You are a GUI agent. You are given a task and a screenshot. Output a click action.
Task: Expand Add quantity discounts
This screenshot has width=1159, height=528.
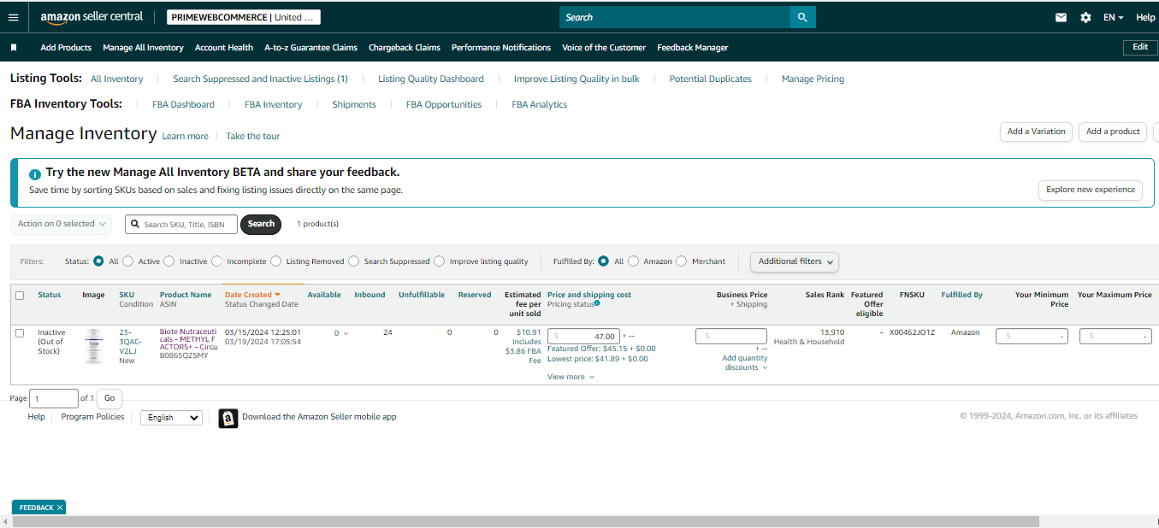745,363
